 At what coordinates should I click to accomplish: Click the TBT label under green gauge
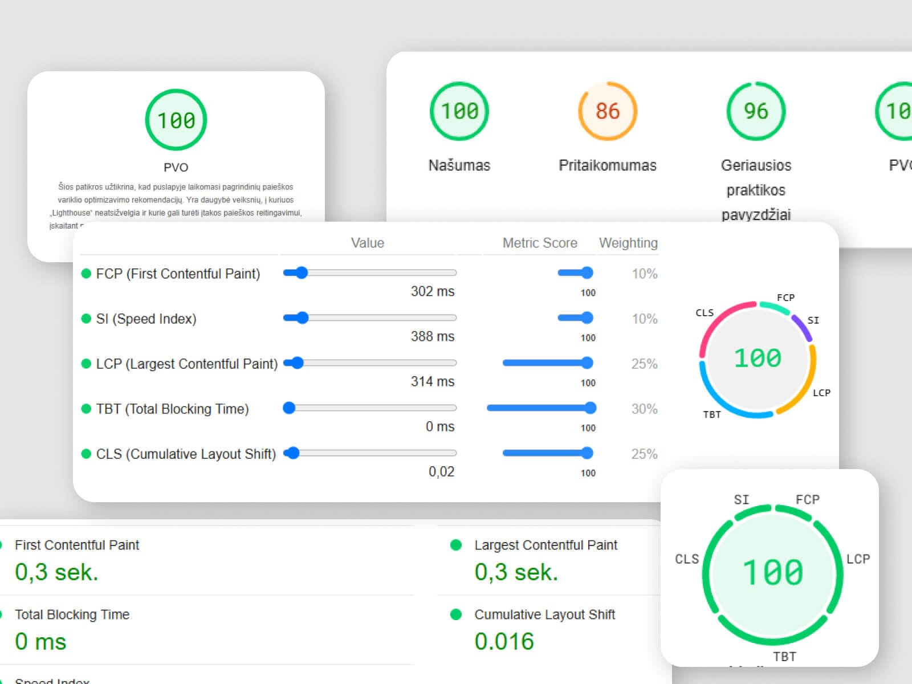coord(784,657)
